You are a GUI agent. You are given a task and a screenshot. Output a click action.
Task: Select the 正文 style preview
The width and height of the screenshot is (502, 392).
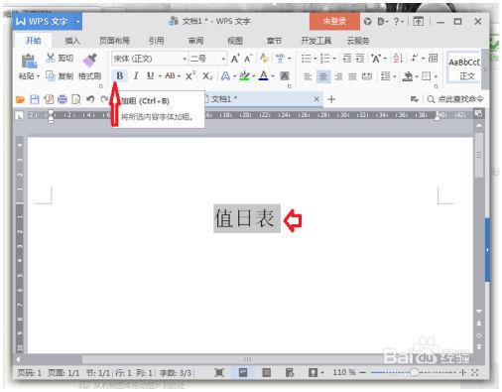click(x=464, y=67)
